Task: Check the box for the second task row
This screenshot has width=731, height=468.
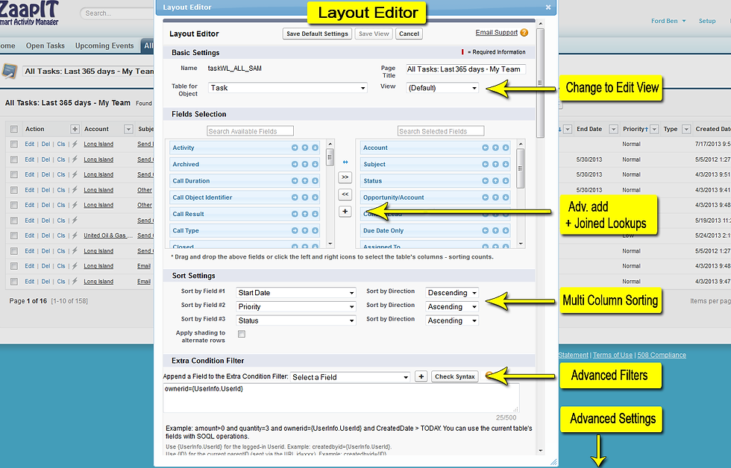Action: (x=14, y=159)
